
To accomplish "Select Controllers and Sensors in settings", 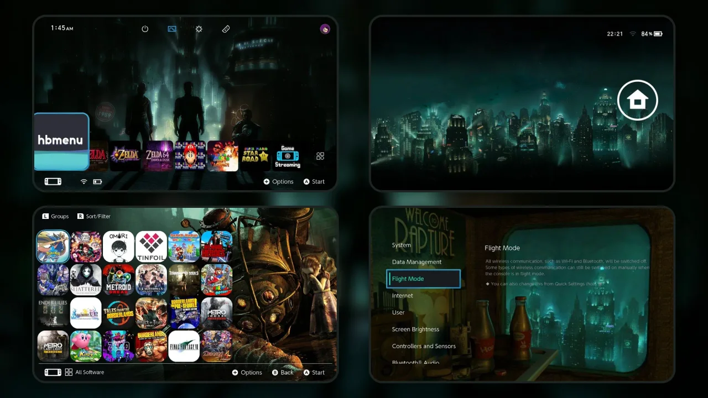I will click(424, 346).
